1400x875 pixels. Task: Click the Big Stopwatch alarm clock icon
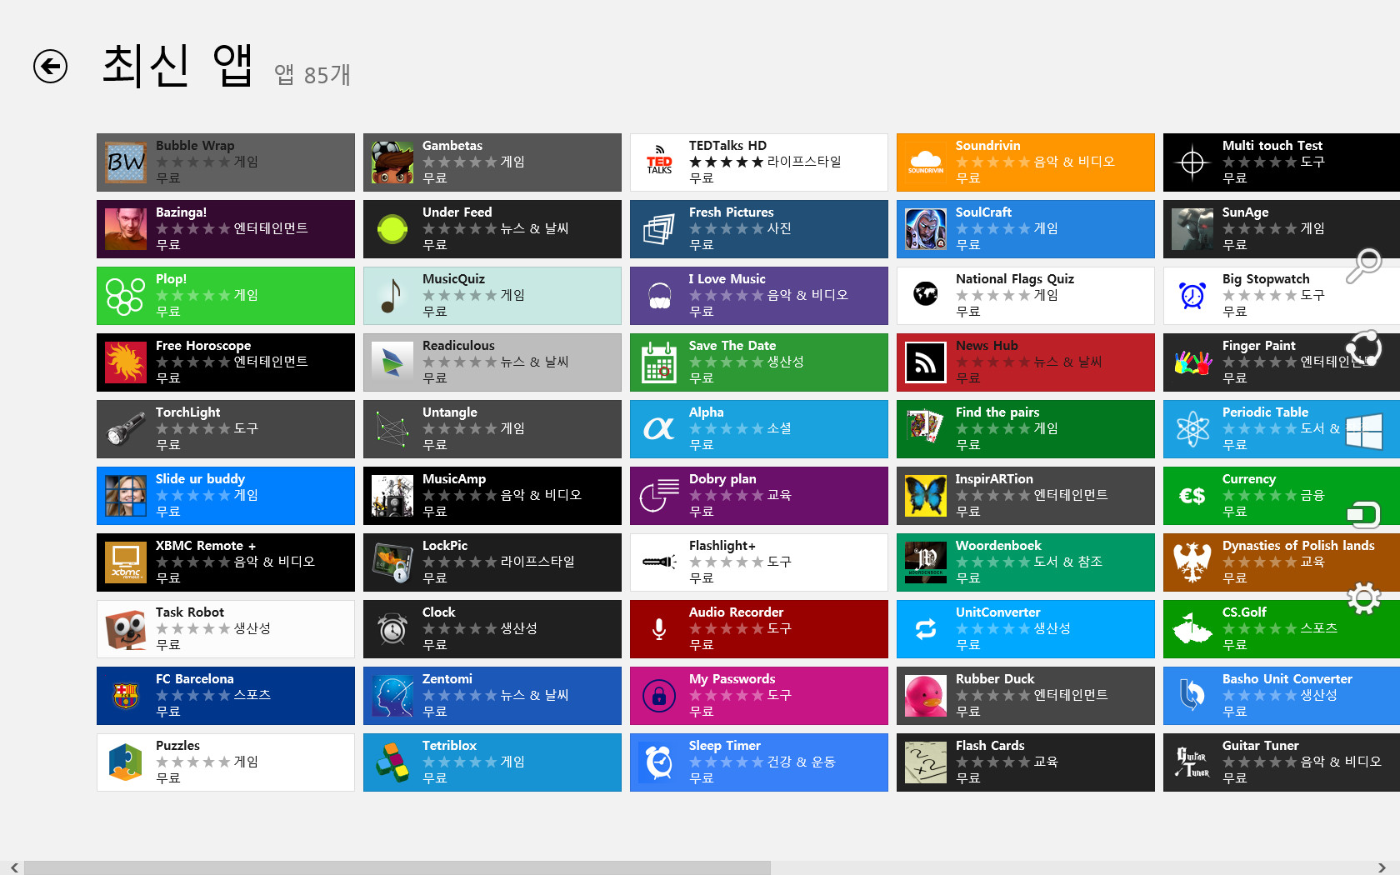[x=1192, y=296]
